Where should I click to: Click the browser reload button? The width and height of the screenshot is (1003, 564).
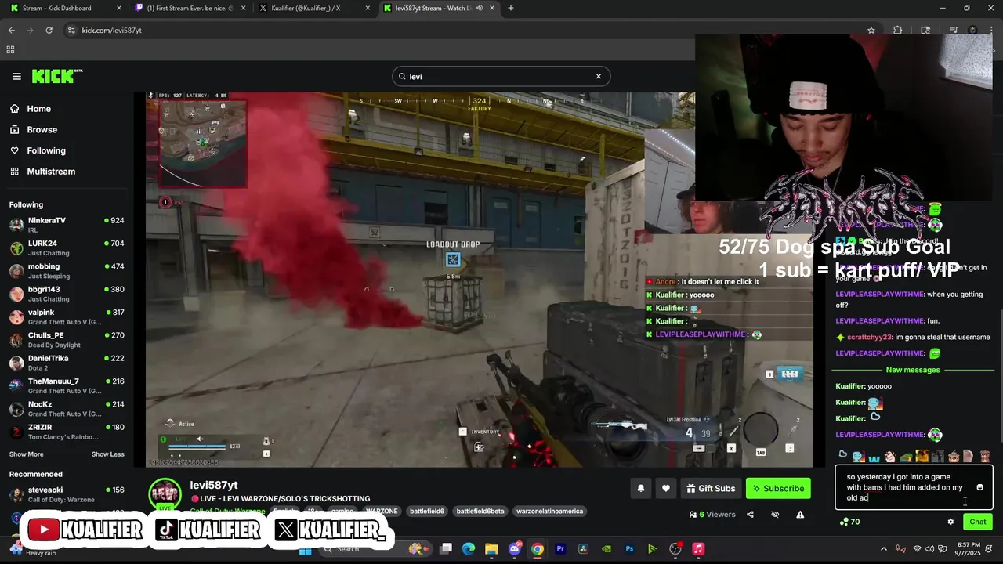[x=49, y=30]
